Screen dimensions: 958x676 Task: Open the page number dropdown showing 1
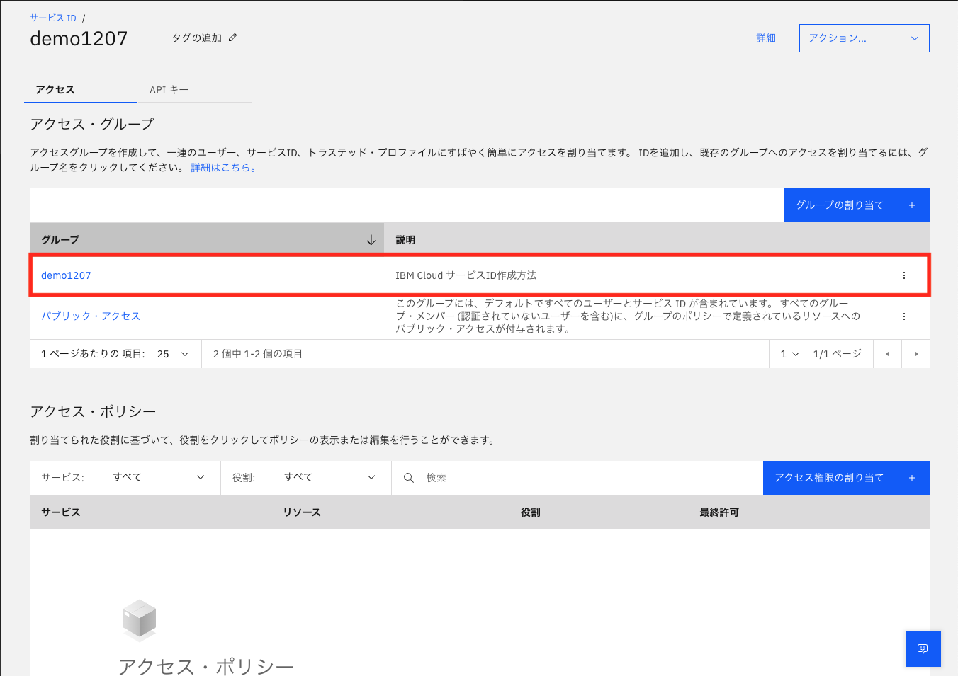click(x=789, y=354)
